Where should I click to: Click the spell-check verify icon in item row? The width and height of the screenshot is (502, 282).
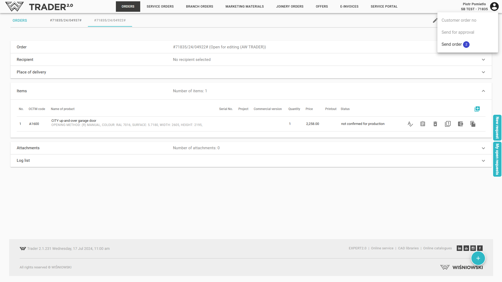click(x=410, y=124)
